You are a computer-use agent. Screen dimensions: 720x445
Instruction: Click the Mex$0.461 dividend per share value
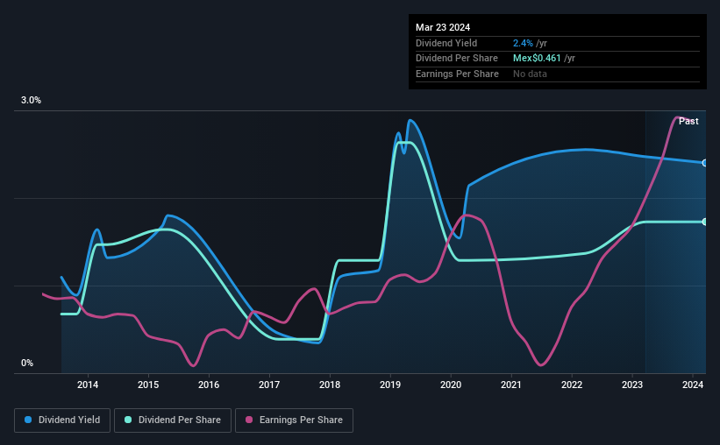click(x=537, y=59)
